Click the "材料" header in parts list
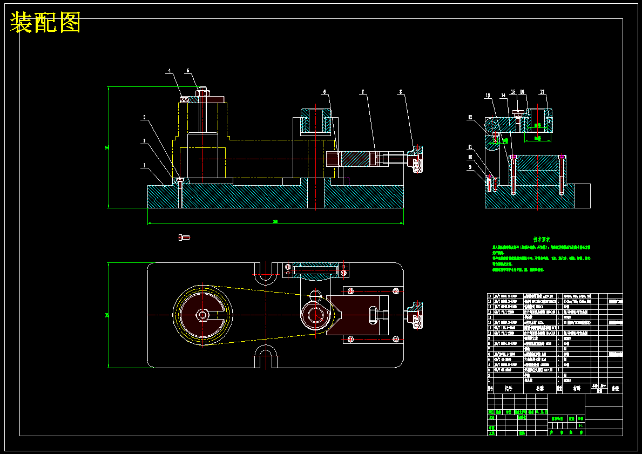 (576, 388)
